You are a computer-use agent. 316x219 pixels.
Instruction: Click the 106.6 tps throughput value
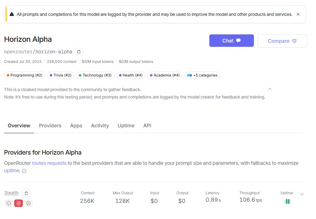coord(251,200)
